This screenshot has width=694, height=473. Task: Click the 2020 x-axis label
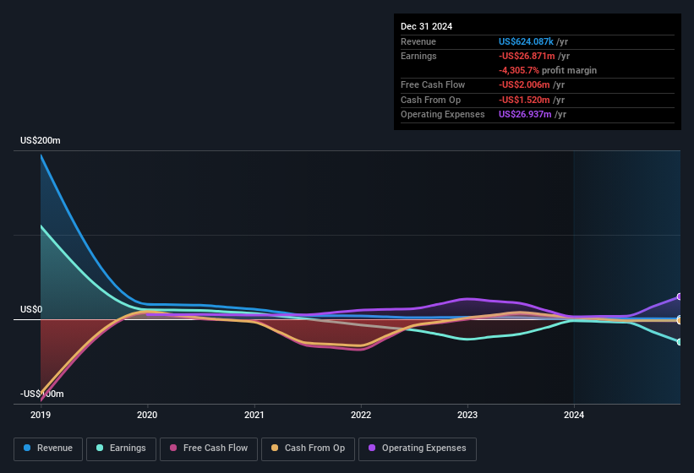pyautogui.click(x=147, y=415)
